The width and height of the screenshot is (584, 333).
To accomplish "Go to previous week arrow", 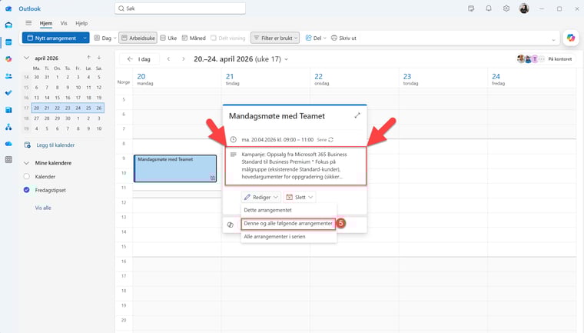I will click(168, 59).
